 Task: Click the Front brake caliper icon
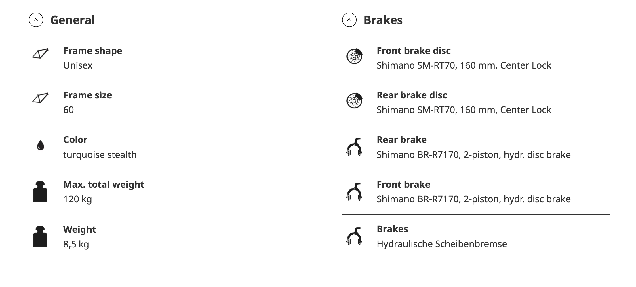tap(354, 192)
